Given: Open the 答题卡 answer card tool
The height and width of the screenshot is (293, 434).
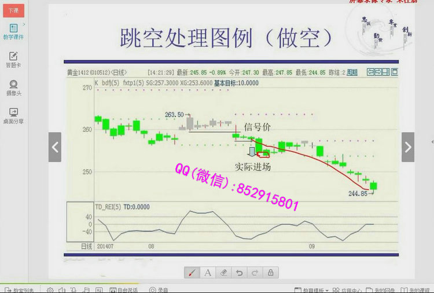Looking at the screenshot, I should 13,60.
